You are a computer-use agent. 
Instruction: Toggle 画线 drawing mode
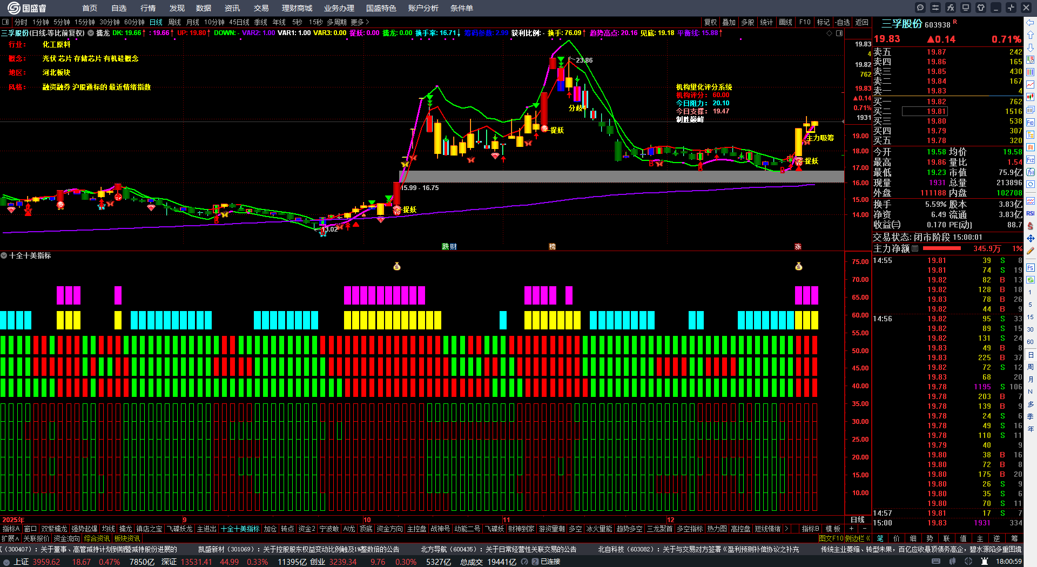click(785, 22)
